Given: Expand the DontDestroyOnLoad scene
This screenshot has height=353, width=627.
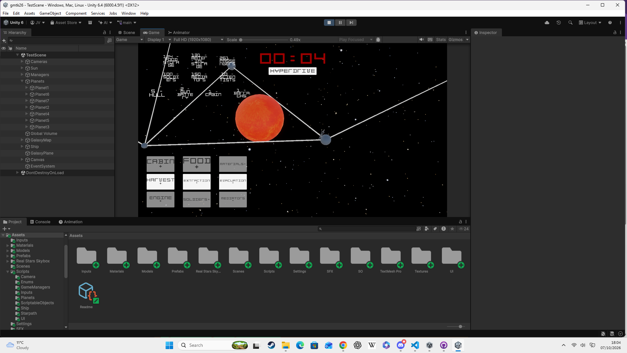Looking at the screenshot, I should (18, 173).
